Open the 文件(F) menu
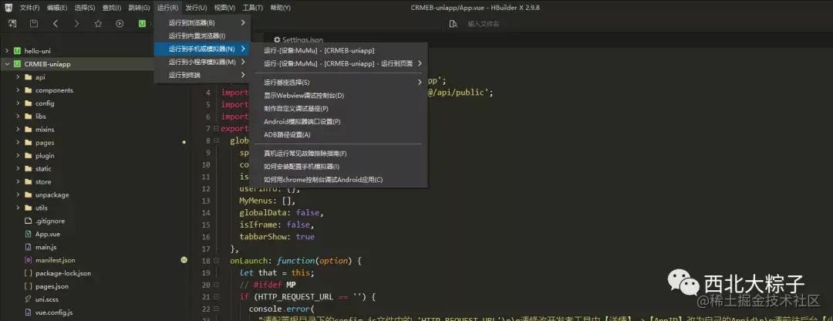The image size is (833, 321). 30,8
